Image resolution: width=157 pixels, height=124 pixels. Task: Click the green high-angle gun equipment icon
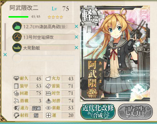17,27
